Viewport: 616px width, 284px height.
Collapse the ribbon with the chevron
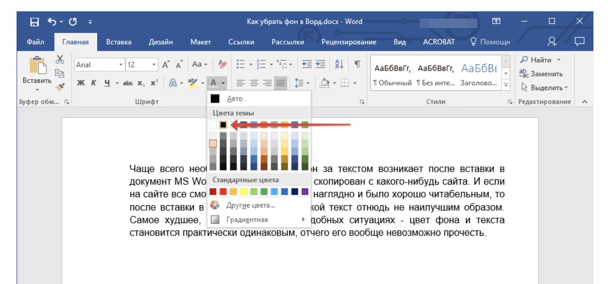point(585,102)
